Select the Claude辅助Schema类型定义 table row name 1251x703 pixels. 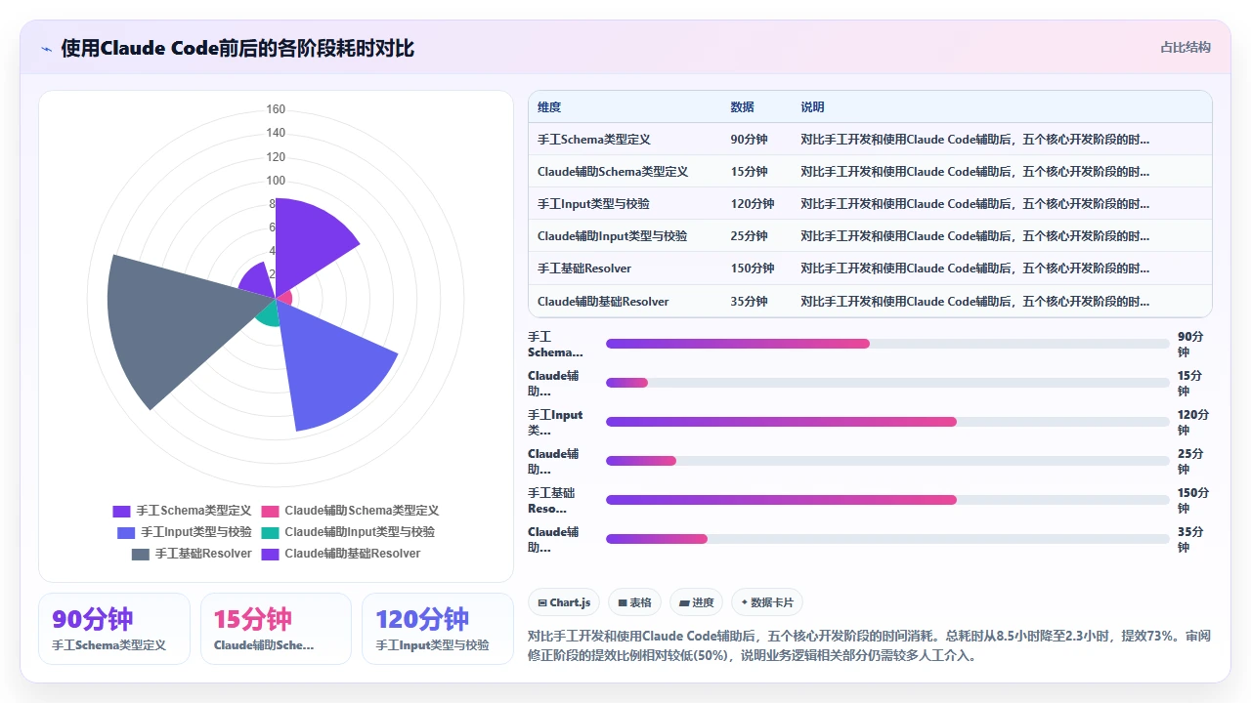tap(613, 172)
